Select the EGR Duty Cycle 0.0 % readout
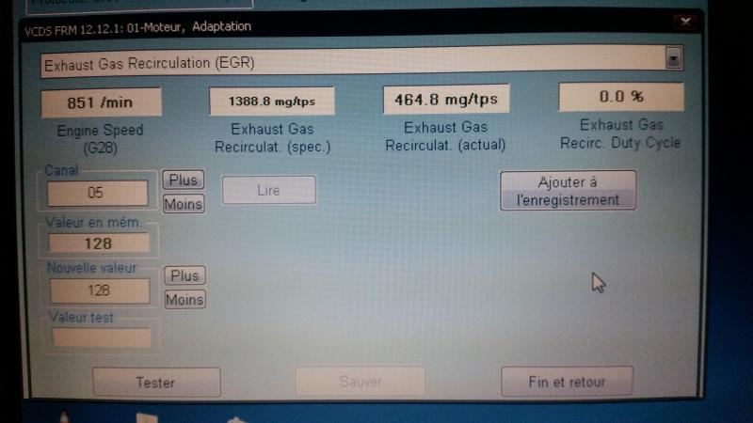This screenshot has height=423, width=753. pos(621,97)
